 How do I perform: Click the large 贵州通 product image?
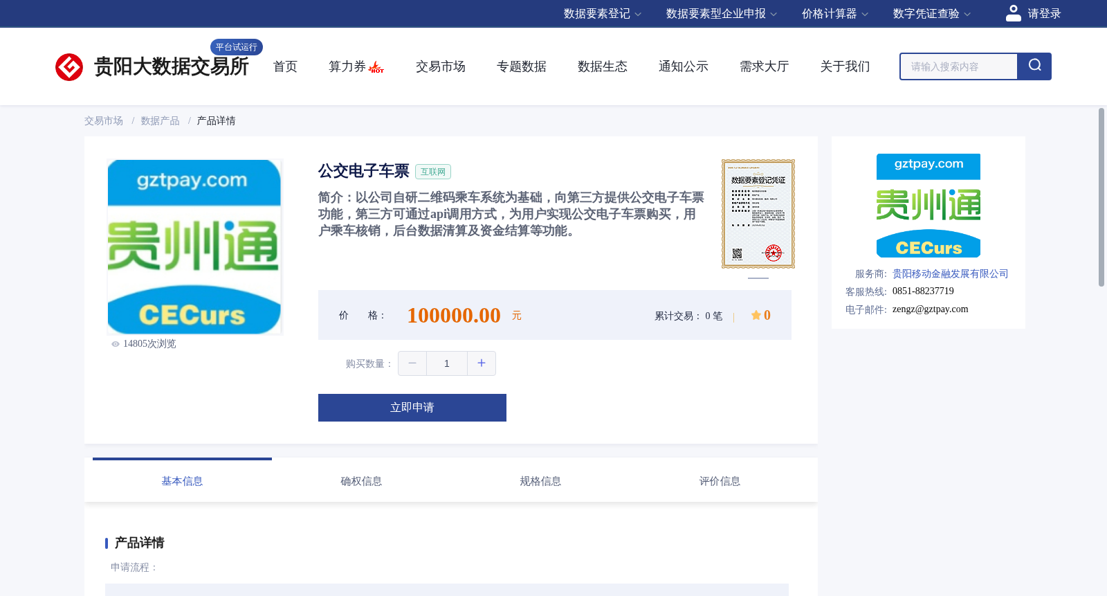(194, 247)
